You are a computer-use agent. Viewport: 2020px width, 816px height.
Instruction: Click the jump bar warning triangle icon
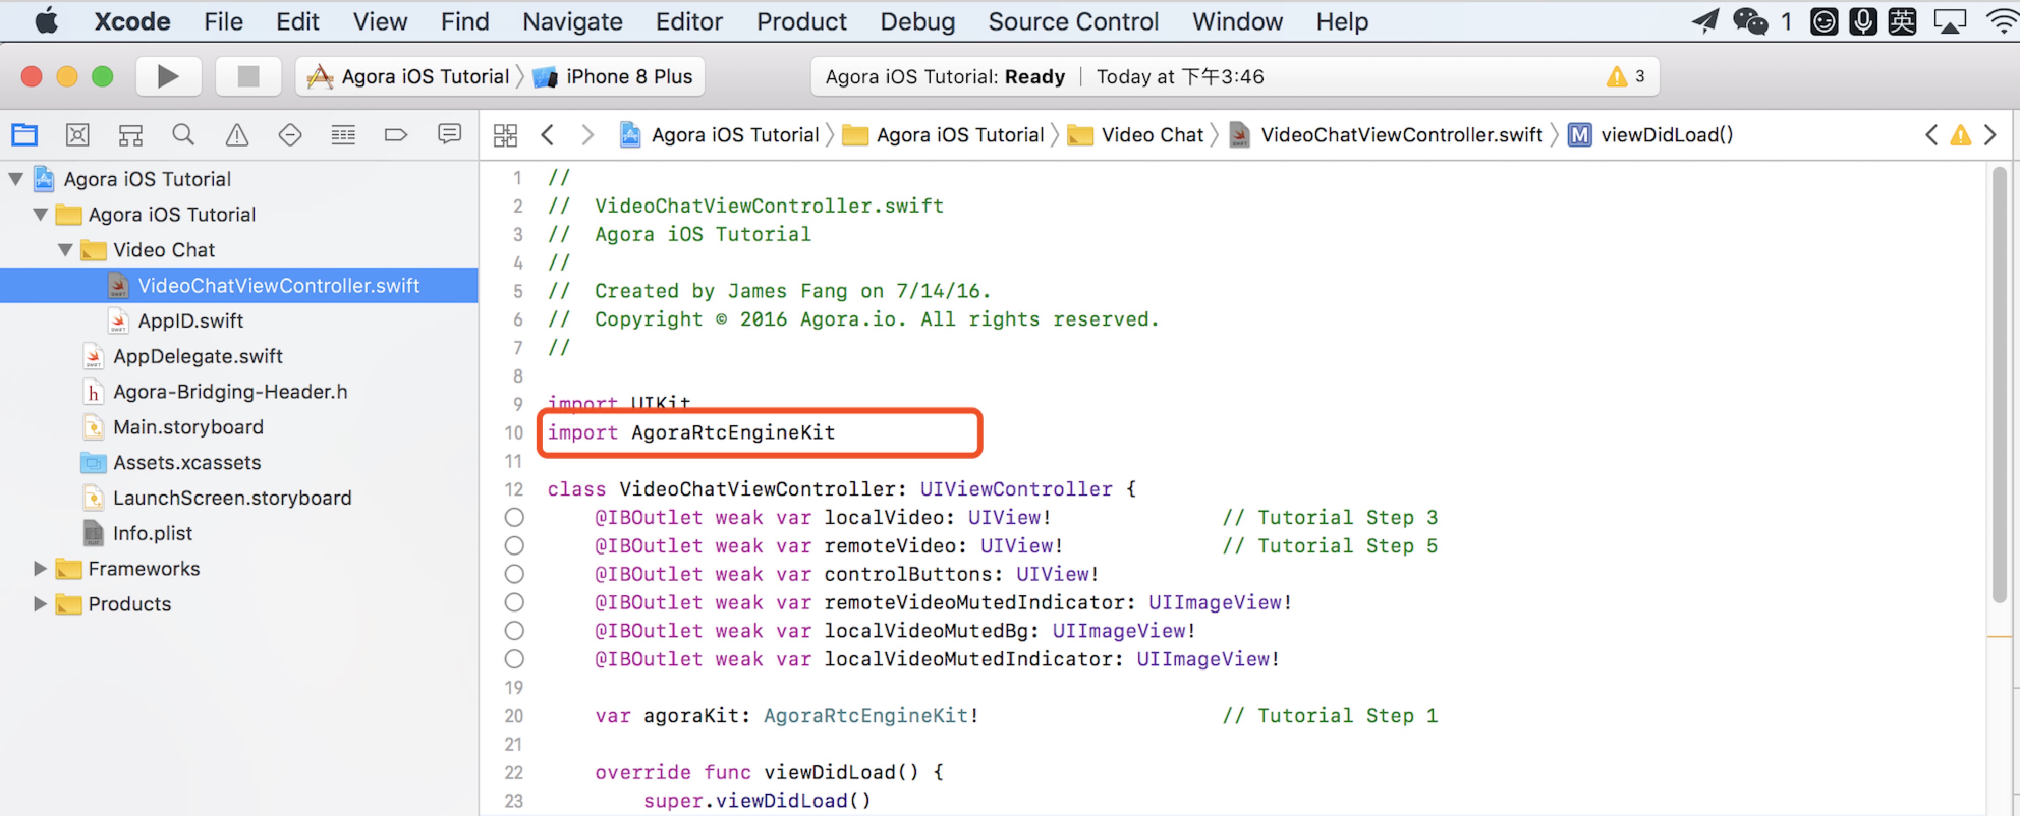[1960, 135]
